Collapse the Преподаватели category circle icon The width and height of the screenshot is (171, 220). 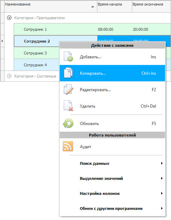(x=9, y=18)
